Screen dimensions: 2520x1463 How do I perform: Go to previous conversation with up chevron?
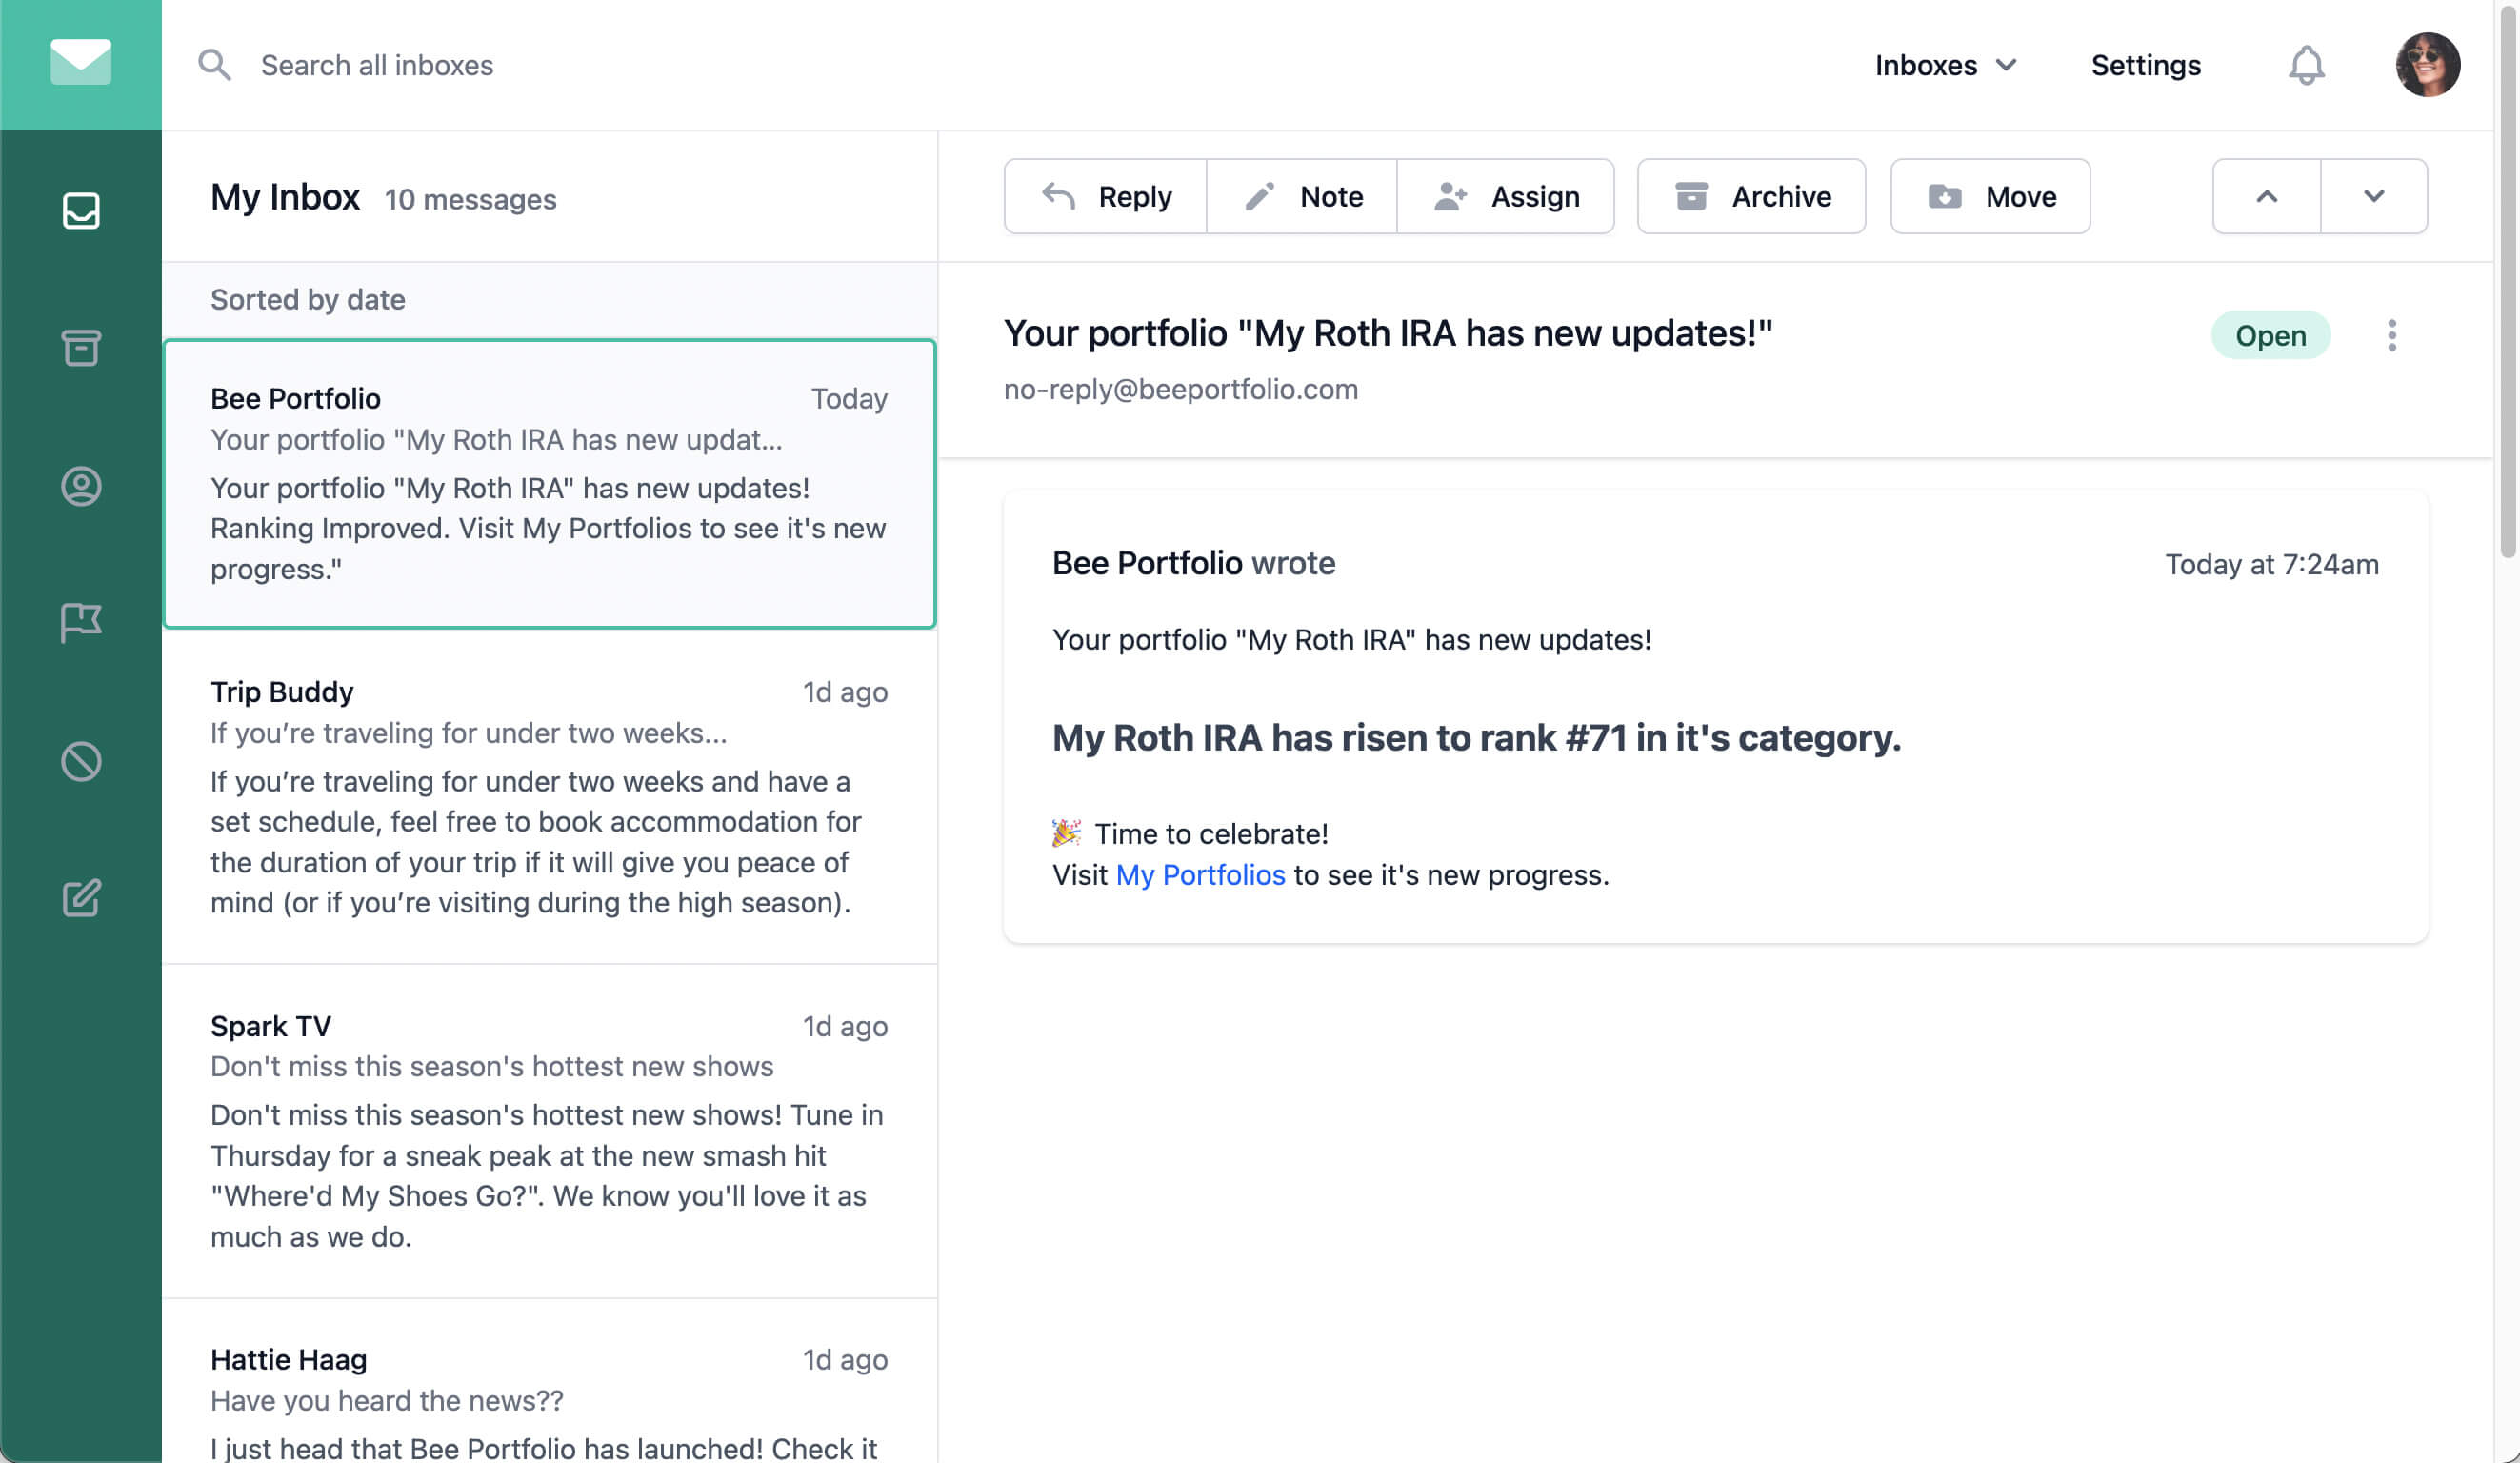coord(2264,196)
